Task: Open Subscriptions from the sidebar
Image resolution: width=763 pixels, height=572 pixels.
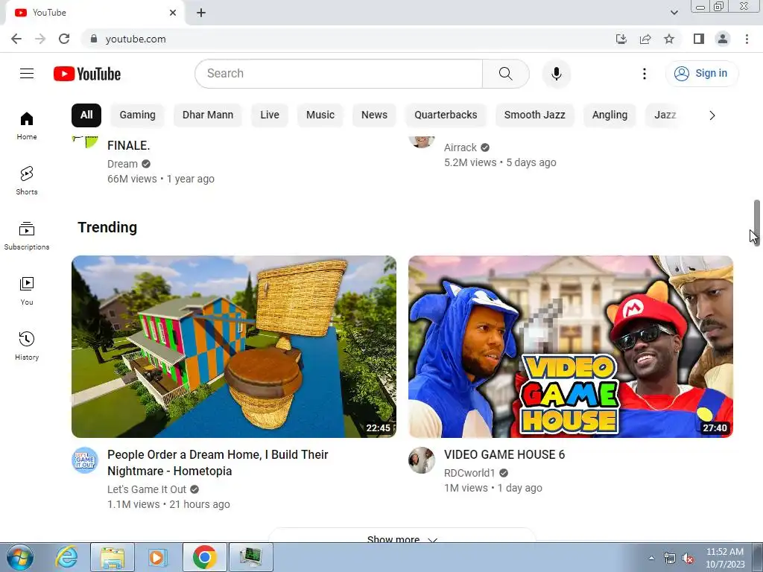Action: 27,236
